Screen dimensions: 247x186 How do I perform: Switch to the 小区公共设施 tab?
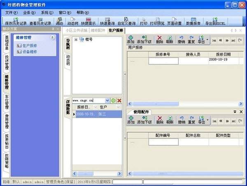(77, 30)
